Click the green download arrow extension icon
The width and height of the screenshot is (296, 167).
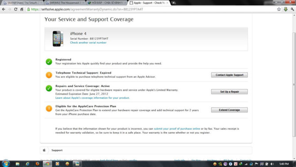click(285, 9)
